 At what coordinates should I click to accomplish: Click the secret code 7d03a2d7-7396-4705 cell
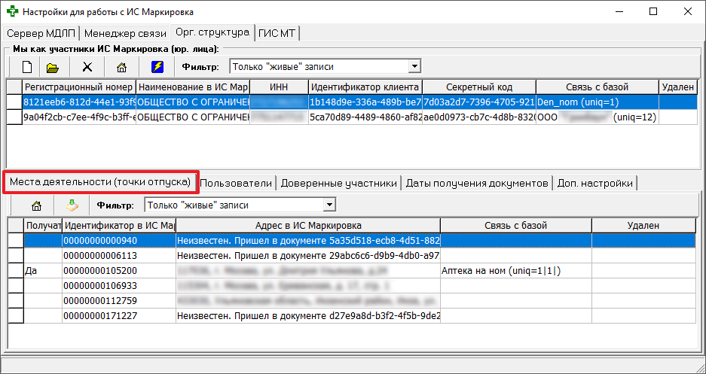pos(479,102)
